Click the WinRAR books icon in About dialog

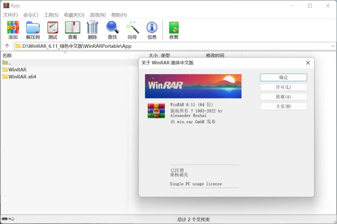(156, 111)
